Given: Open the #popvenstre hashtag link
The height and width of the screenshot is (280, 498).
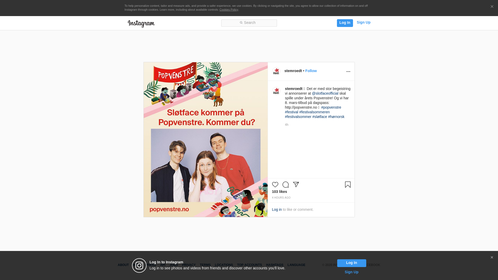Looking at the screenshot, I should pos(331,107).
